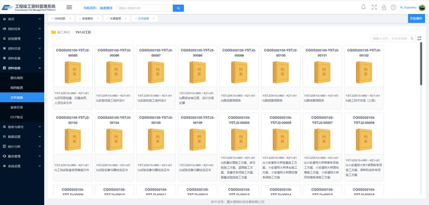Close the active 文件组卷 tab

[x=153, y=19]
